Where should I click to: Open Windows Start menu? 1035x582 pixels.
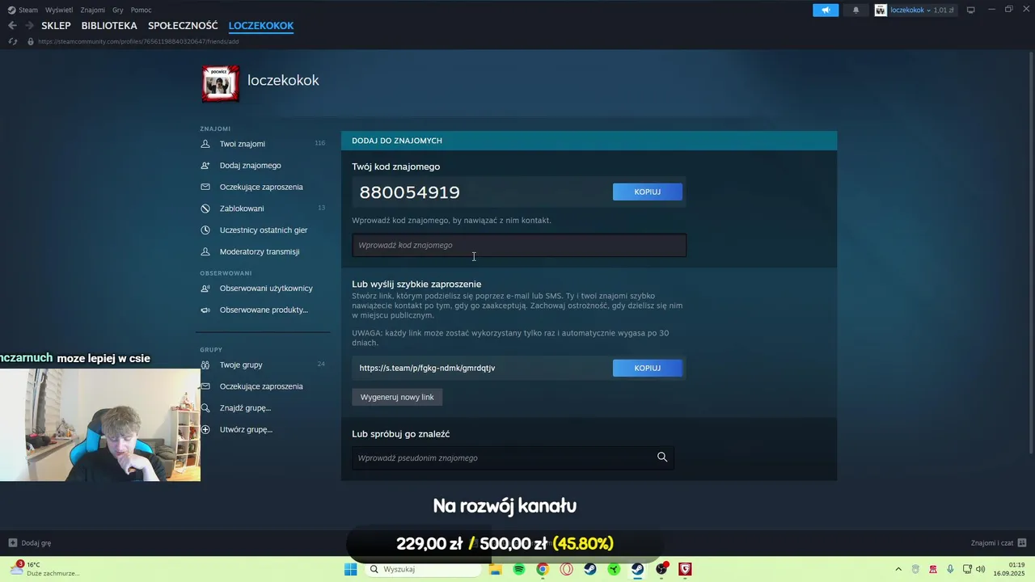[x=350, y=569]
